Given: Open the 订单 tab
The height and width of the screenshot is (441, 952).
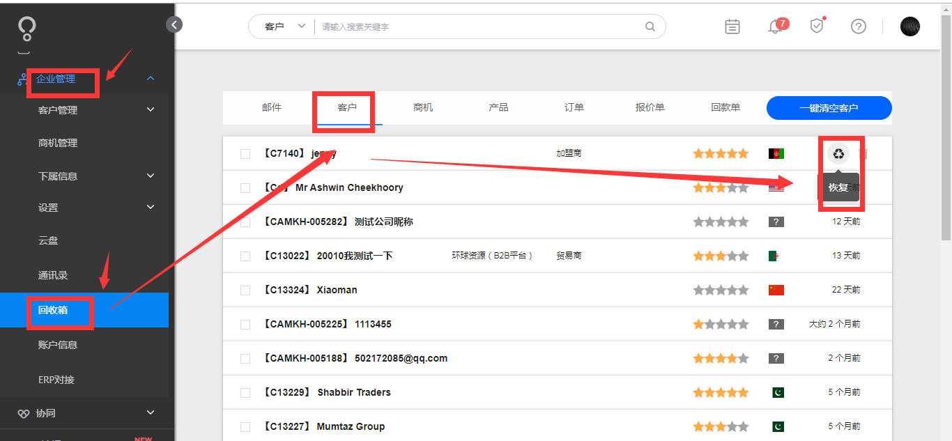Looking at the screenshot, I should click(x=573, y=108).
